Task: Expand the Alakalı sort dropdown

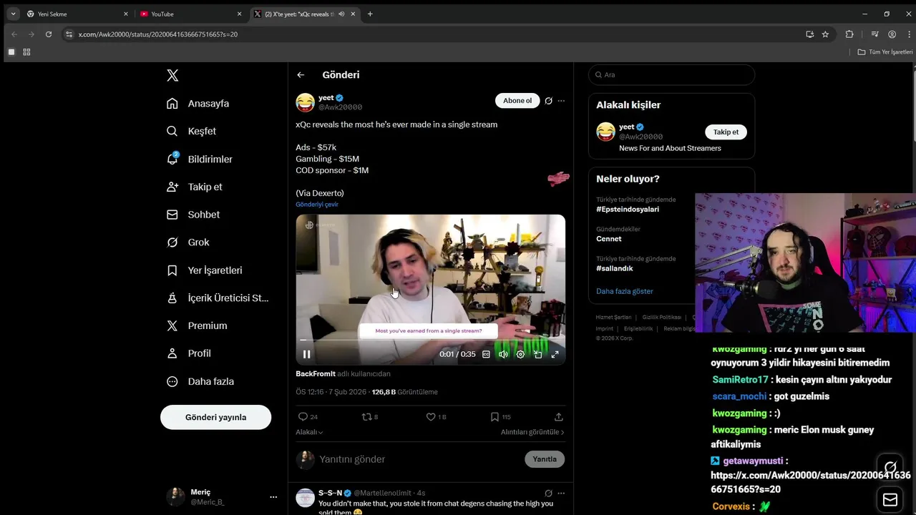Action: (x=309, y=432)
